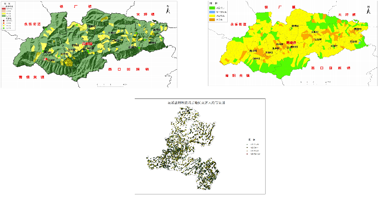
Task: Select the green swatch in right map legend
Action: 212,8
